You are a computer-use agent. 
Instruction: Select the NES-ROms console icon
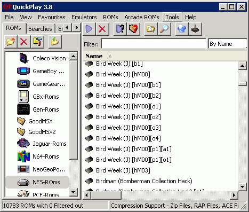click(23, 182)
